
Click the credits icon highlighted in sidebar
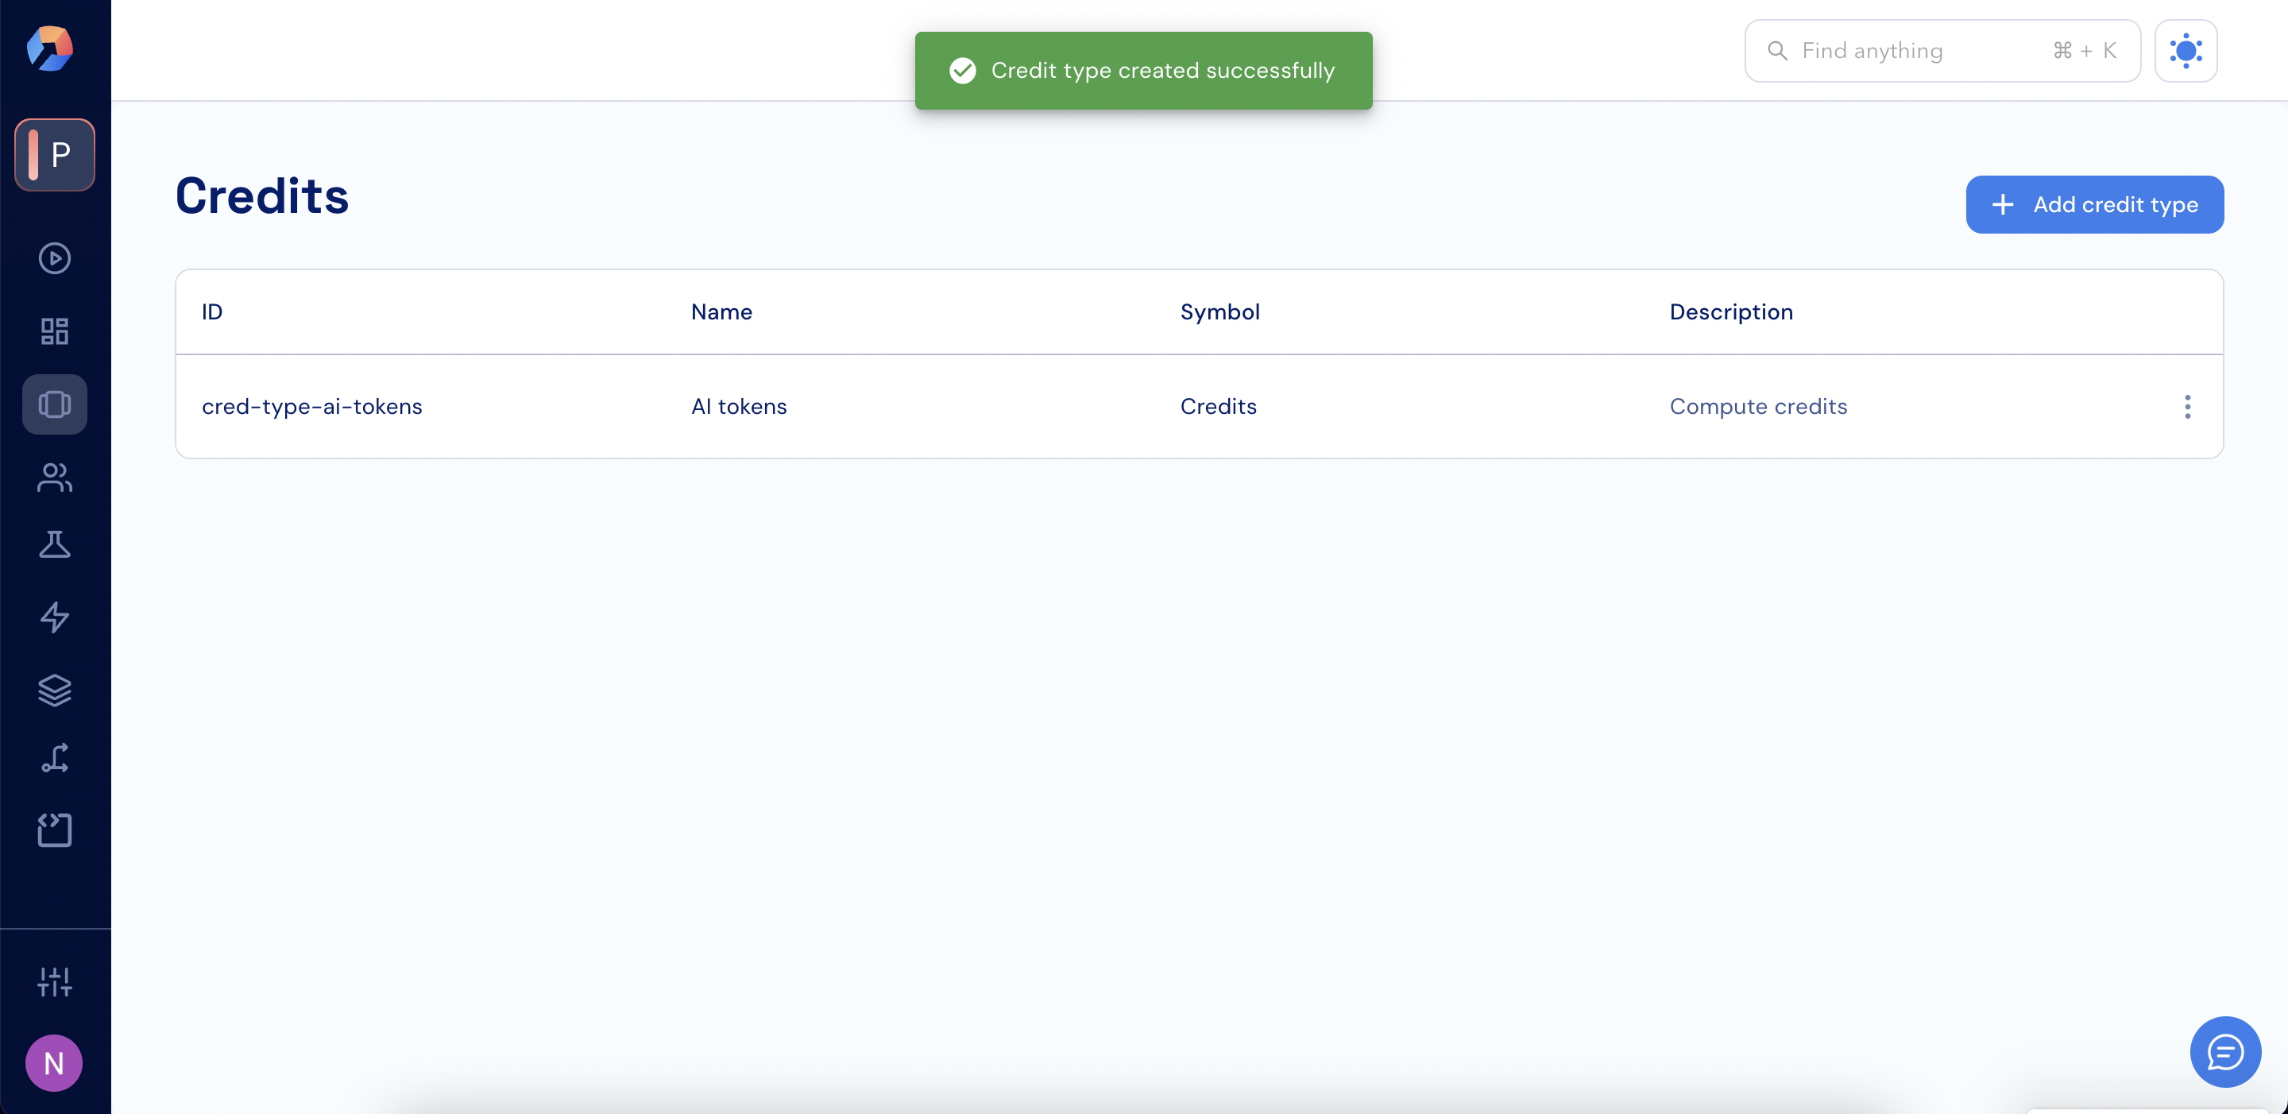tap(54, 404)
